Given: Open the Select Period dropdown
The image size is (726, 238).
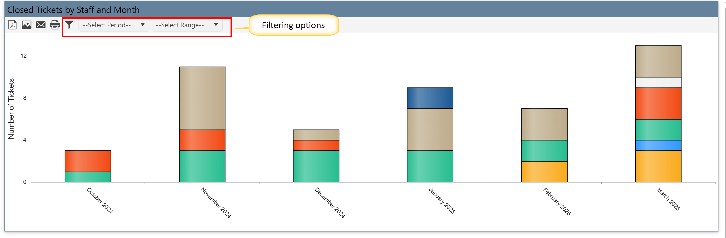Looking at the screenshot, I should tap(114, 25).
